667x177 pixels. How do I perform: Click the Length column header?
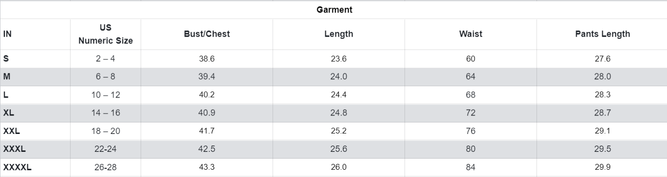coord(338,34)
